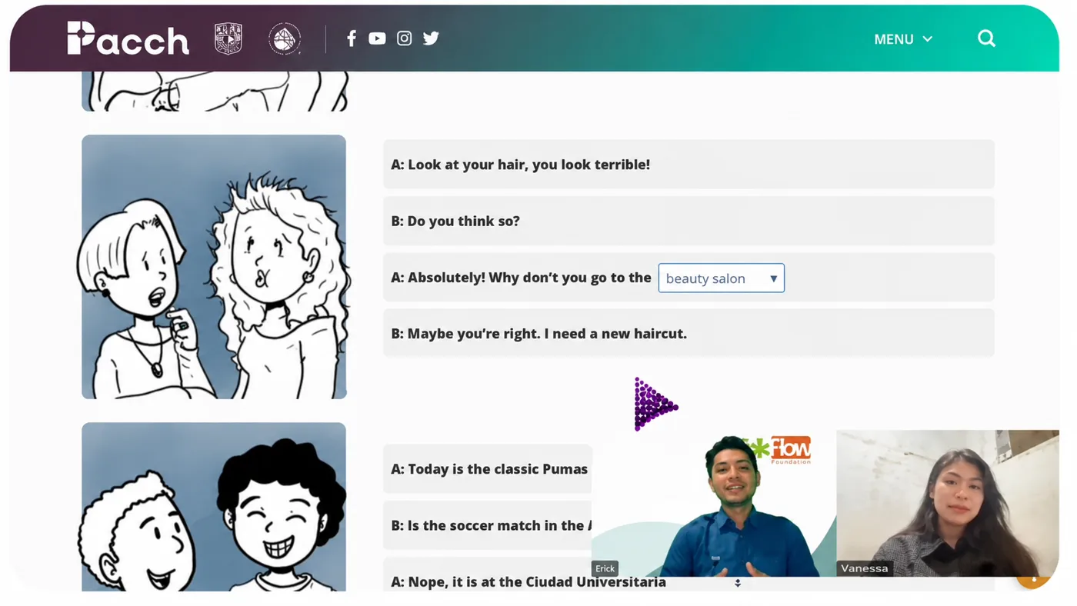Click line "B: Is the soccer match in the"
This screenshot has width=1077, height=606.
coord(488,525)
